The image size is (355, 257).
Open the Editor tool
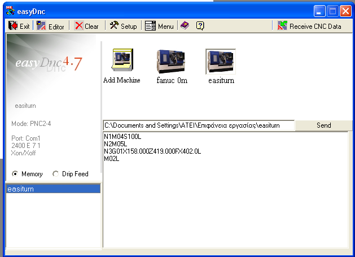(41, 25)
